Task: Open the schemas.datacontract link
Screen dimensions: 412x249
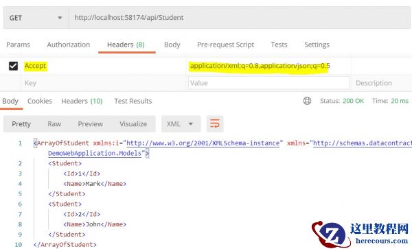Action: [363, 143]
